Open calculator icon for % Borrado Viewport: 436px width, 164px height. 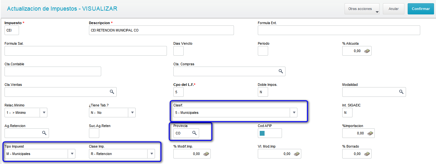[367, 154]
